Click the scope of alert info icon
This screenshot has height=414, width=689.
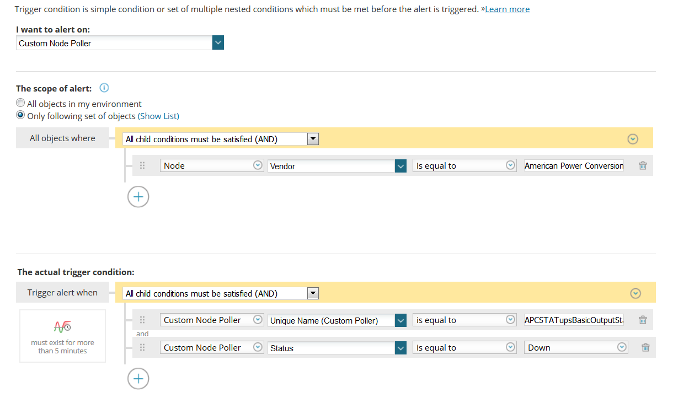tap(104, 88)
